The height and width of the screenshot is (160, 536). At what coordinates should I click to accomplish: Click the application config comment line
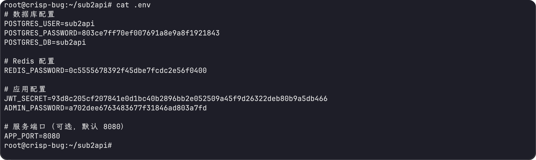25,89
